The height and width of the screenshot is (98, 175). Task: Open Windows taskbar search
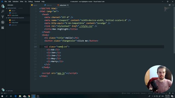pyautogui.click(x=7, y=96)
